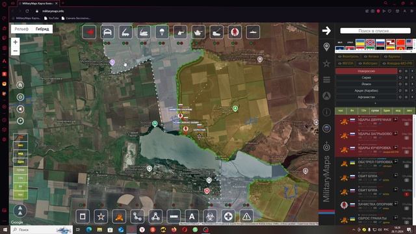The height and width of the screenshot is (234, 416).
Task: Select the self-propelled artillery icon
Action: point(216,32)
